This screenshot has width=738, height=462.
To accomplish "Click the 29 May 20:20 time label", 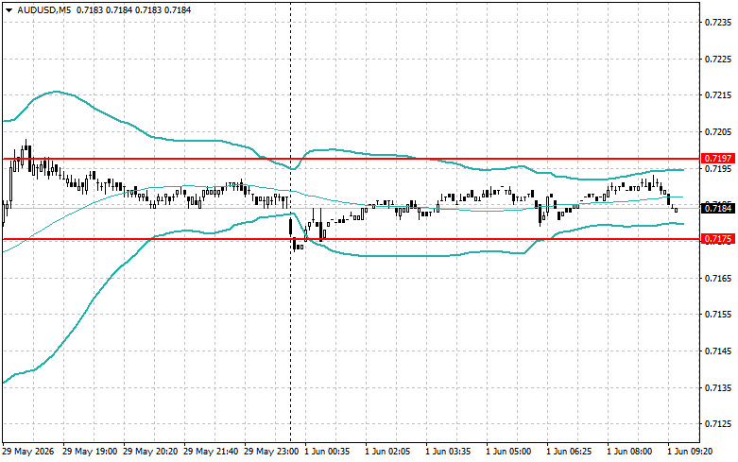I will 150,452.
